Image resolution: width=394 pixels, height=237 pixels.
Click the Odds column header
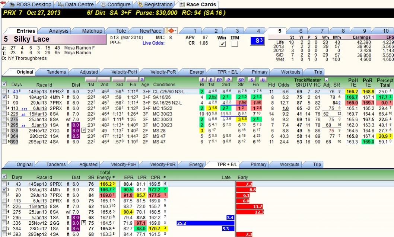point(283,84)
